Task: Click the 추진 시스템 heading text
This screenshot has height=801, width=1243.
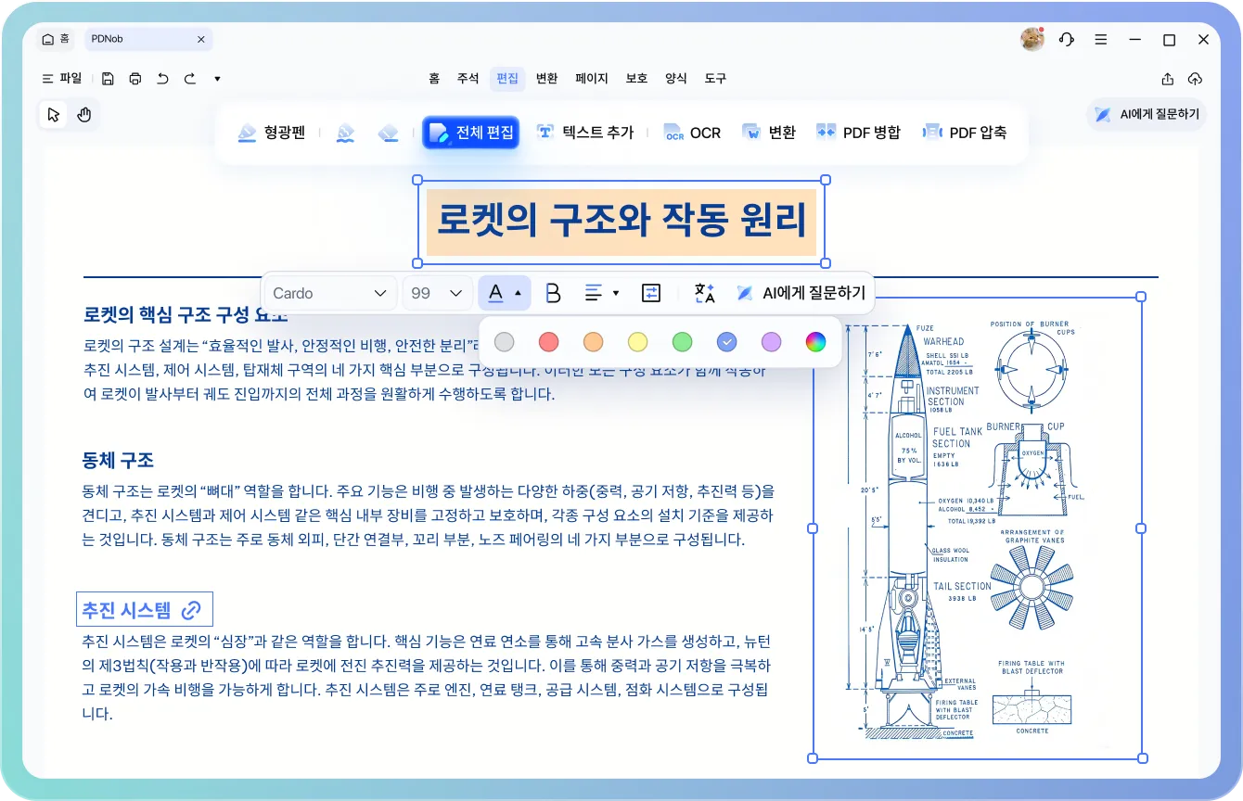Action: (127, 609)
